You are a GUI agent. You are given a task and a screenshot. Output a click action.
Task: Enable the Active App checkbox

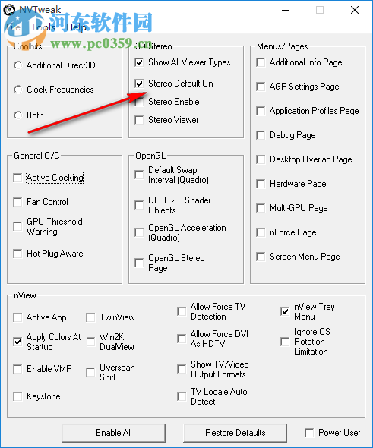click(17, 317)
